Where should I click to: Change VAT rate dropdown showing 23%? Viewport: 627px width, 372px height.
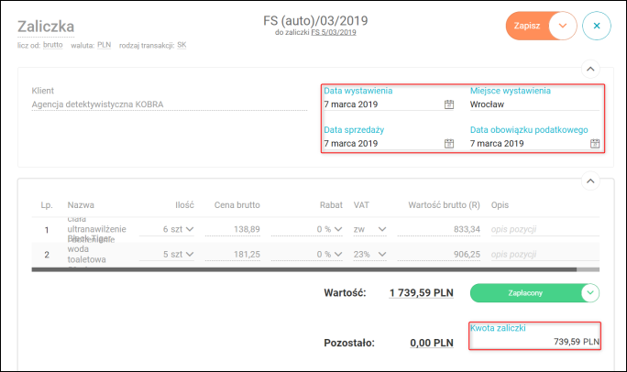click(x=381, y=254)
